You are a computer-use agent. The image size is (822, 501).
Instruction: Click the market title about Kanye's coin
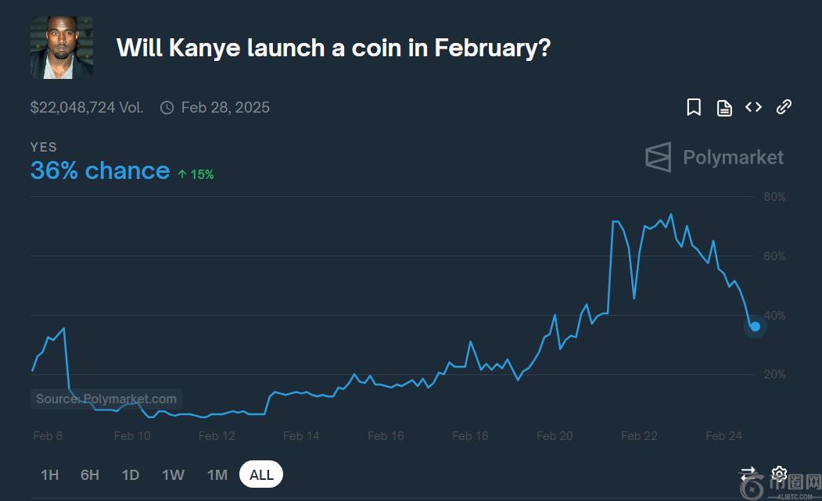tap(333, 48)
